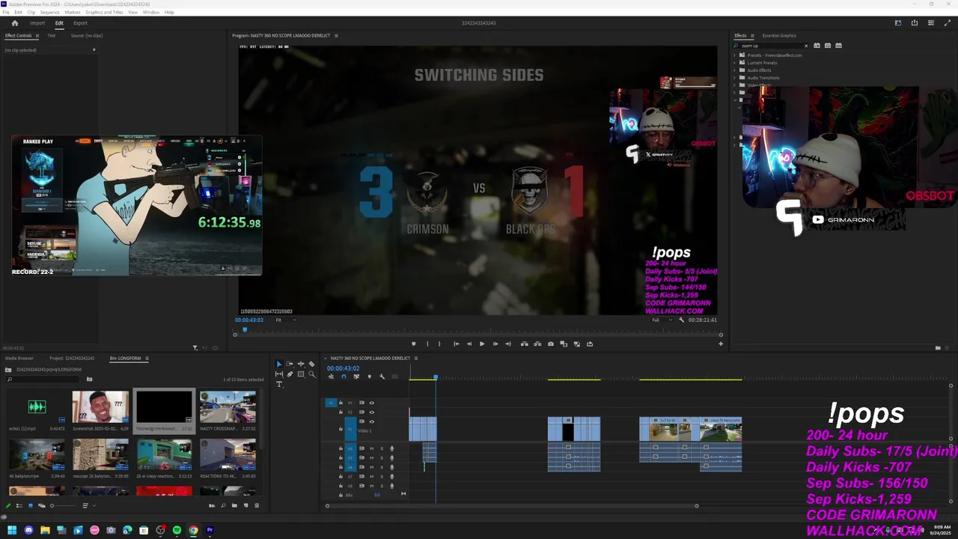Select the Pen tool
Viewport: 958px width, 539px height.
290,374
